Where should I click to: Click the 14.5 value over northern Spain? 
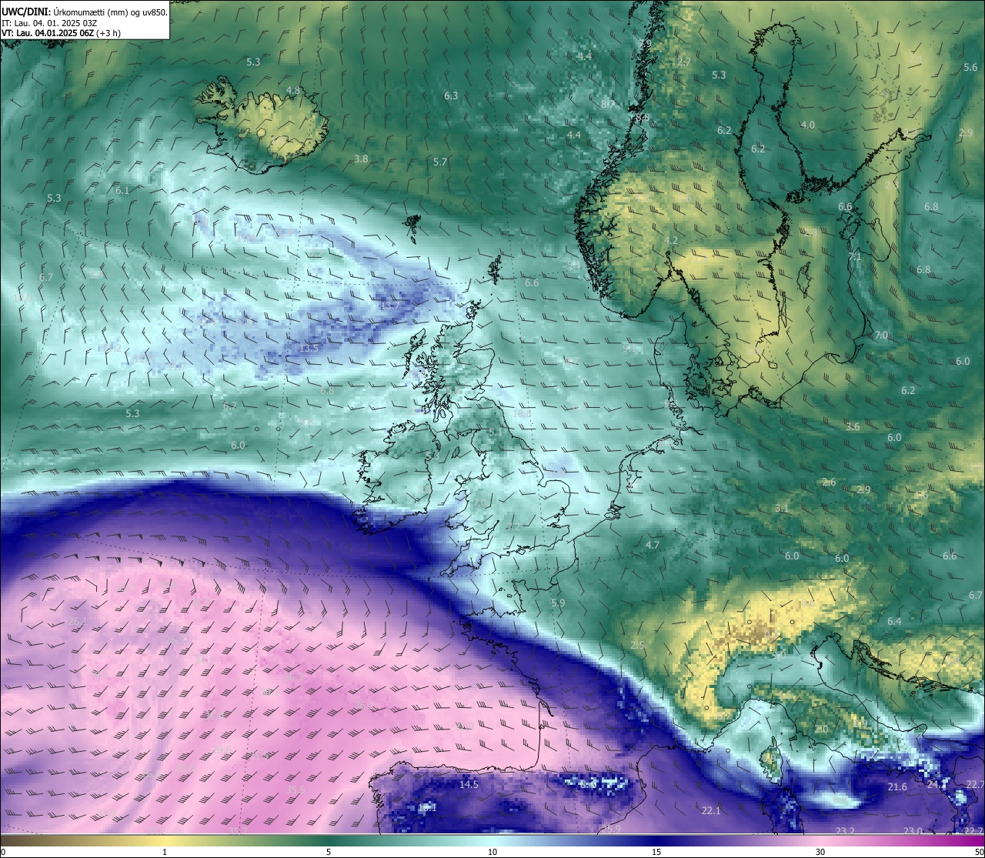click(x=469, y=784)
